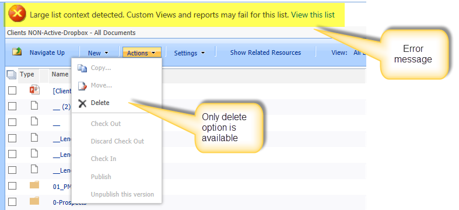This screenshot has width=459, height=210.
Task: Select Discard Check Out entry
Action: point(117,141)
